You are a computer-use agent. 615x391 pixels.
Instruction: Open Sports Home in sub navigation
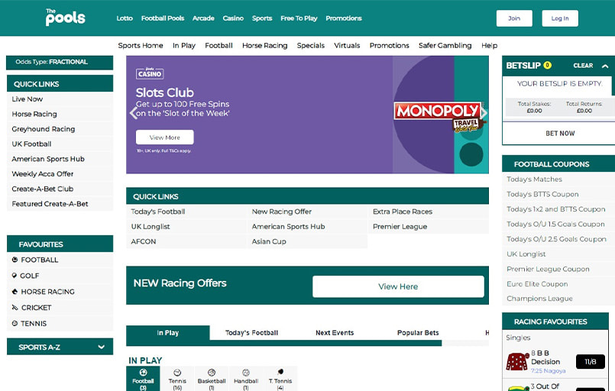click(x=141, y=46)
